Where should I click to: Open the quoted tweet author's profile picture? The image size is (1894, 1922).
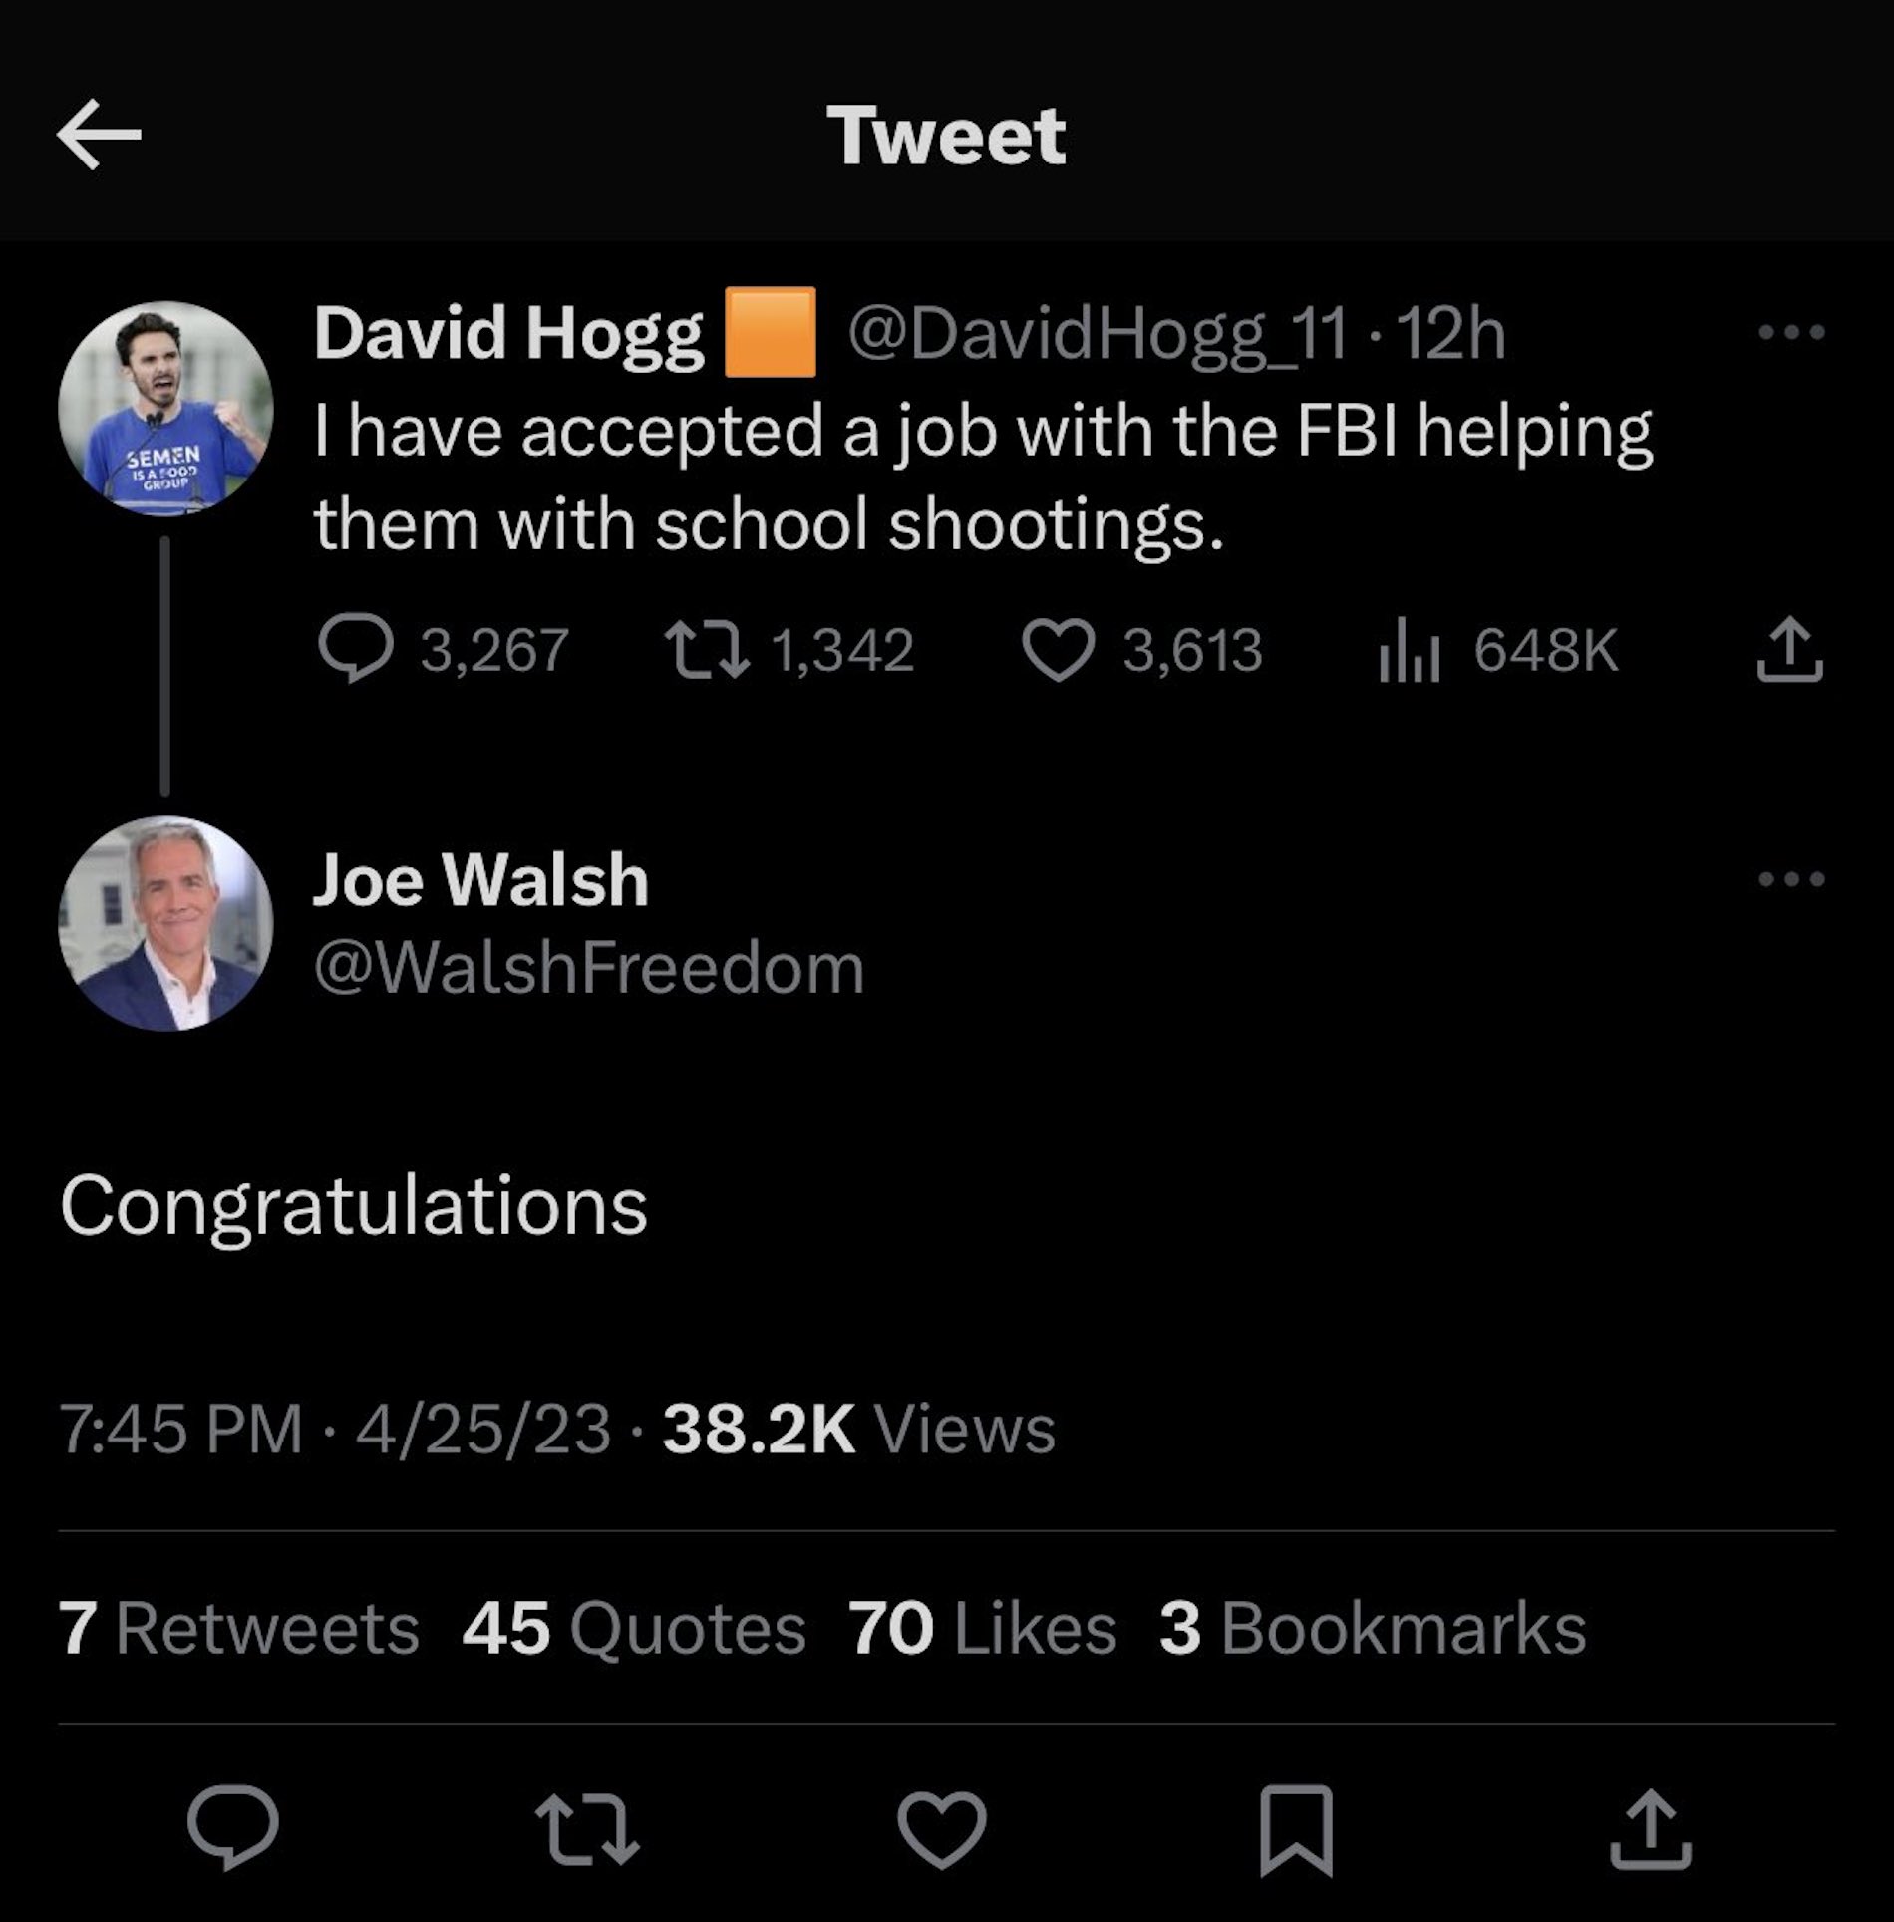click(165, 408)
